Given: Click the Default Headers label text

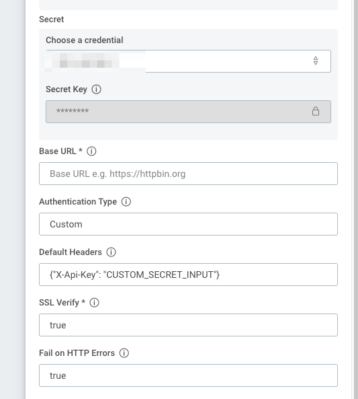Looking at the screenshot, I should point(71,252).
